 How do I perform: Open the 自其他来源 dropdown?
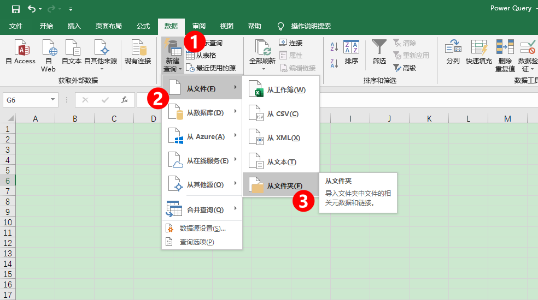click(101, 56)
